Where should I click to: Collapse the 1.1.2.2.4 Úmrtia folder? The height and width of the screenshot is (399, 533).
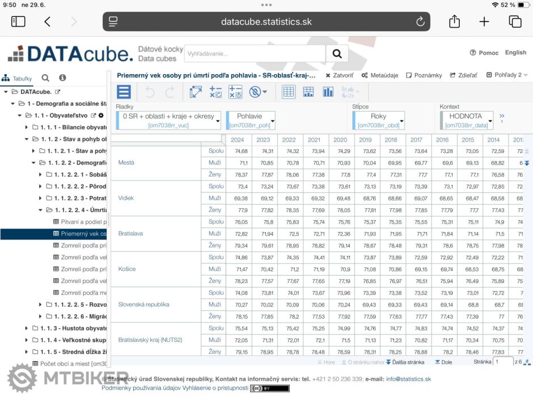(x=41, y=210)
